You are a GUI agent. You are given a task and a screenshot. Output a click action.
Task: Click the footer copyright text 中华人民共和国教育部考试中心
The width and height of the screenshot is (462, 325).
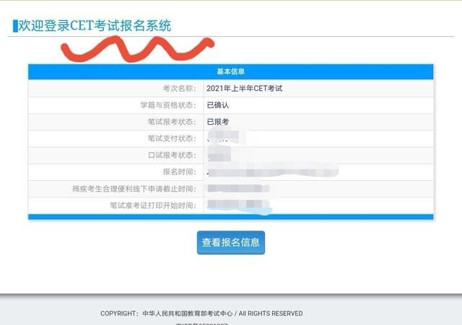coord(188,313)
